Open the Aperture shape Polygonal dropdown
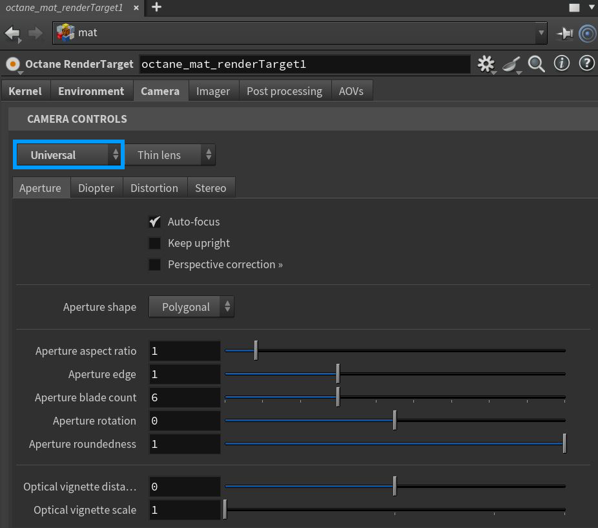This screenshot has width=598, height=528. pos(191,307)
